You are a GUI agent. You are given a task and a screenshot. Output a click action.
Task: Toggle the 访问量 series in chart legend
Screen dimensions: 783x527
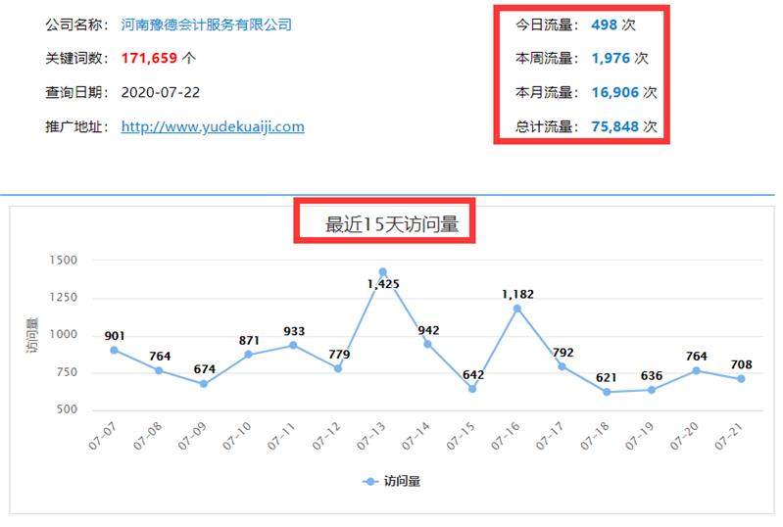pos(392,481)
